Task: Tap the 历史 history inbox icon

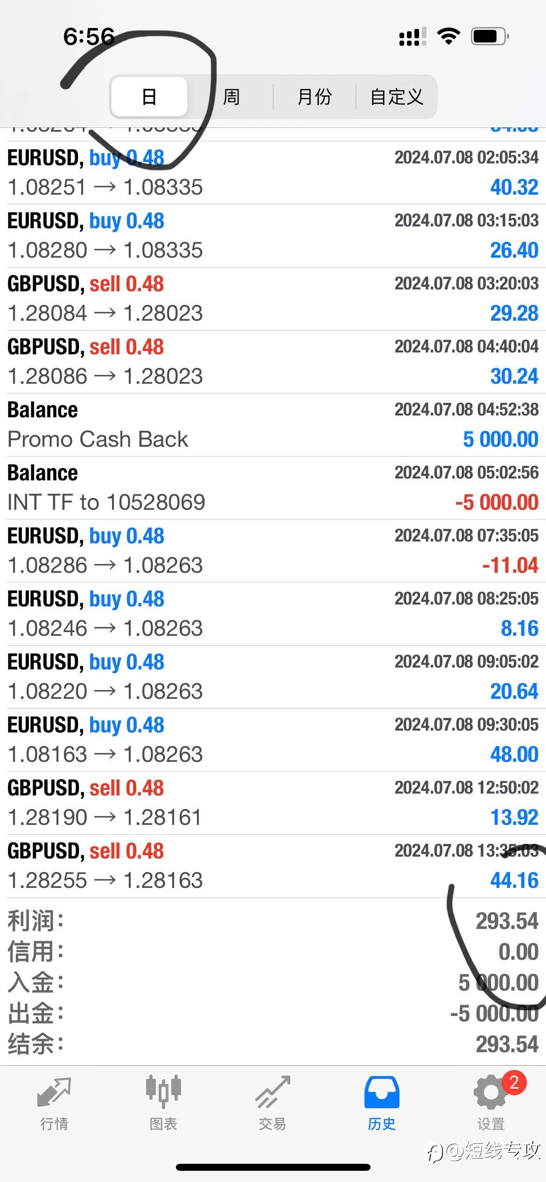Action: tap(382, 1092)
